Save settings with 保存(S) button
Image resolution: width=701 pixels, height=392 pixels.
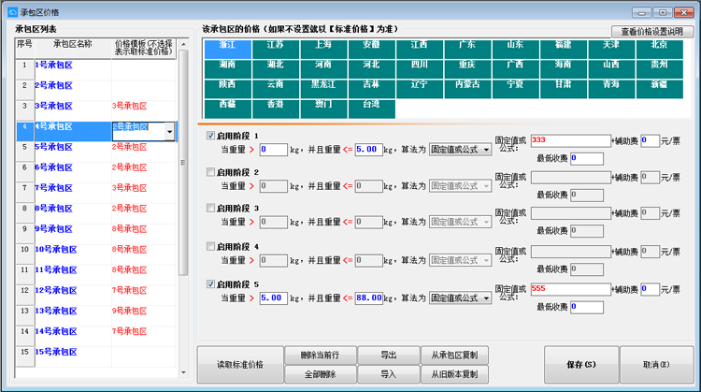pyautogui.click(x=581, y=365)
